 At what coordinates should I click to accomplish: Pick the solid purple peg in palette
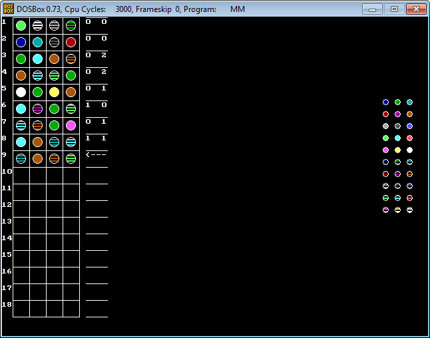[397, 114]
